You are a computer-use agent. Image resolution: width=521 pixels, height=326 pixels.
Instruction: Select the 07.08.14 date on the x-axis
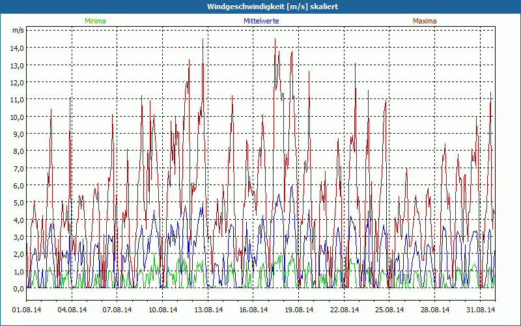coord(117,310)
